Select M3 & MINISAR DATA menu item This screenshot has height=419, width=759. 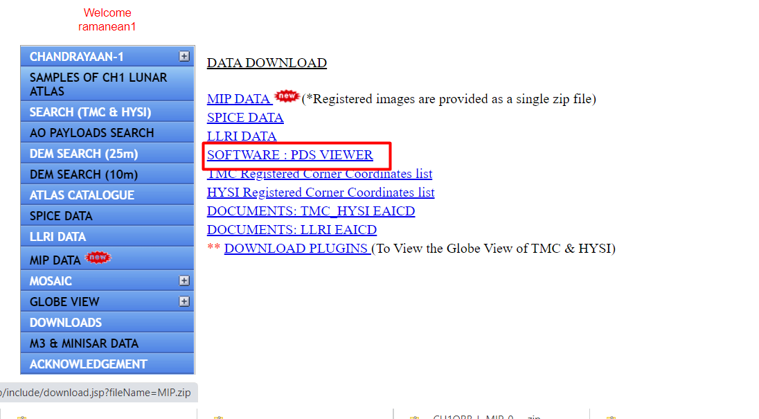click(107, 343)
